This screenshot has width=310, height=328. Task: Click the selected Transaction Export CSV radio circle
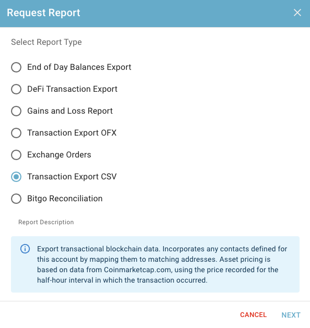point(16,177)
